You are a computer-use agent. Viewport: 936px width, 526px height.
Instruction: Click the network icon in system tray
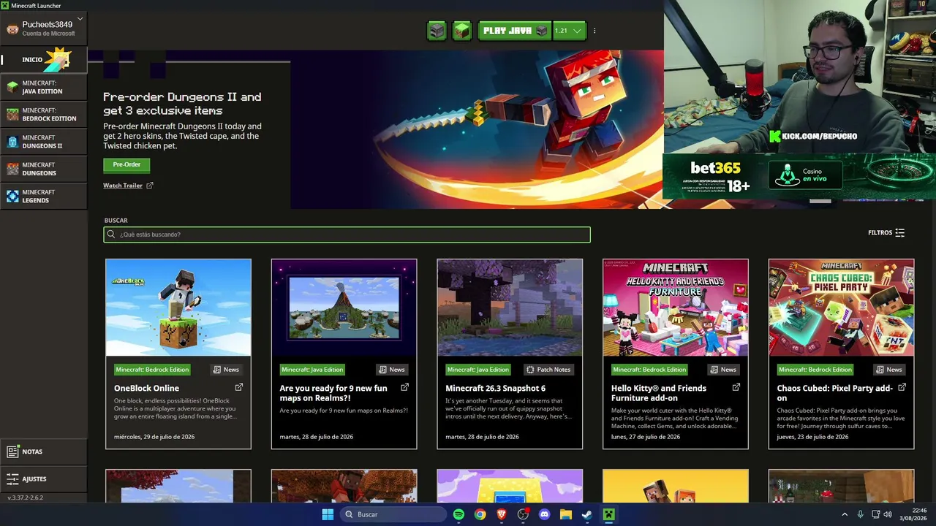click(875, 514)
